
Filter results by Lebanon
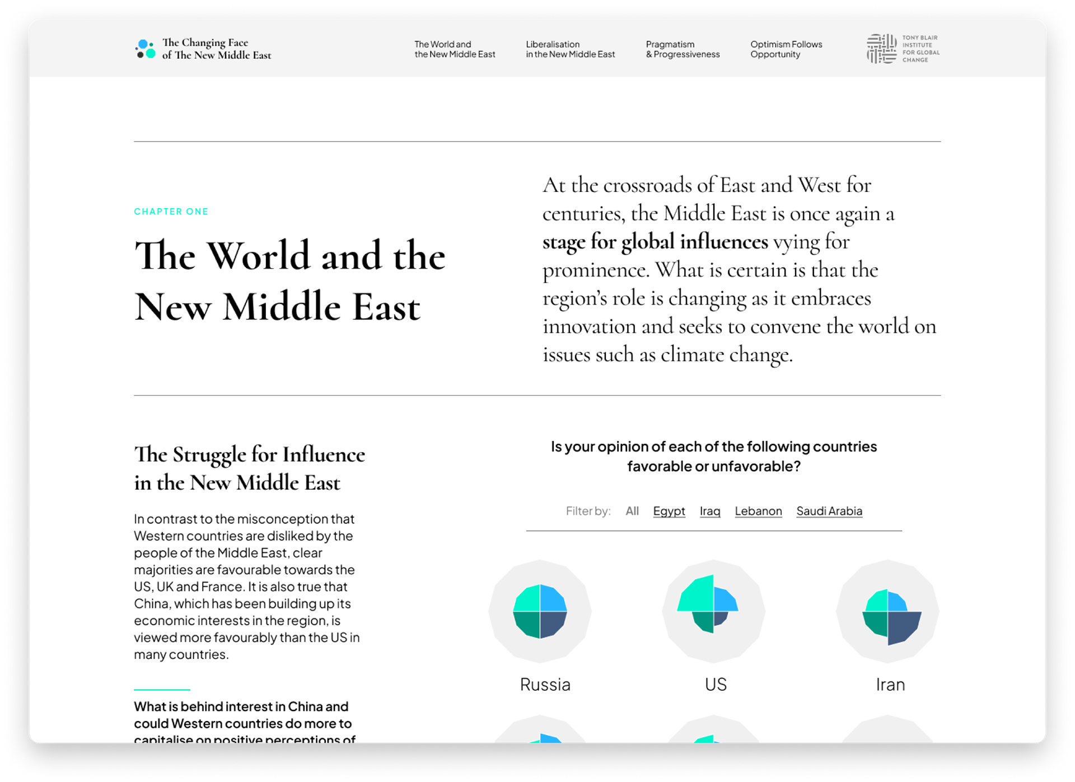pyautogui.click(x=758, y=511)
